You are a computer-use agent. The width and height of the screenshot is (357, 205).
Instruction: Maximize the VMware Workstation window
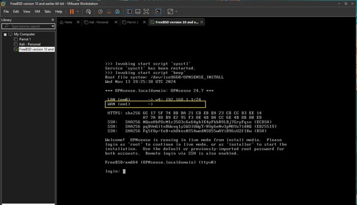pyautogui.click(x=346, y=3)
